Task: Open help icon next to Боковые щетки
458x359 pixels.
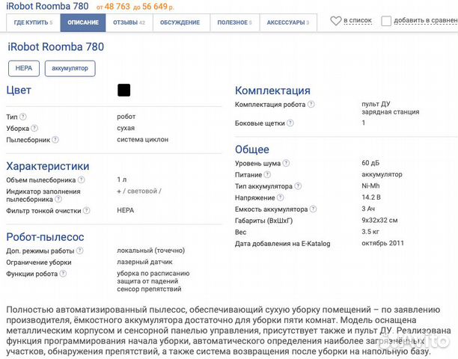Action: 290,123
